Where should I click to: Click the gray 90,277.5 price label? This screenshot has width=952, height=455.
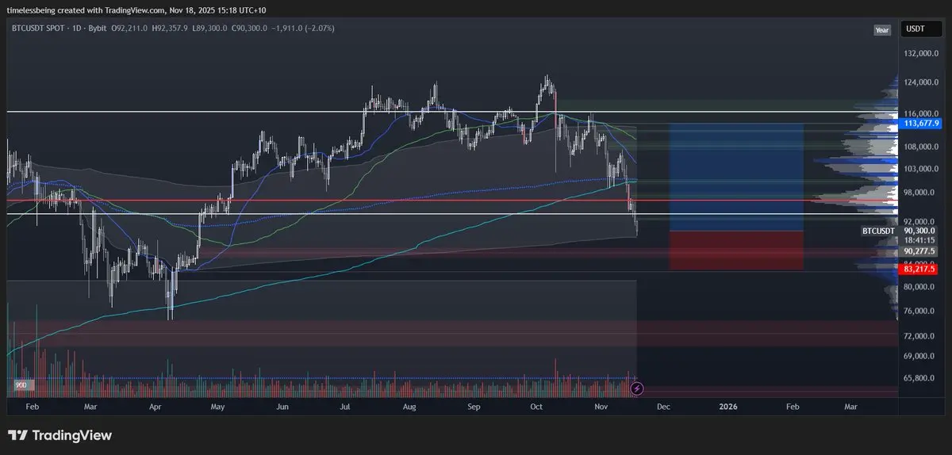[x=920, y=251]
